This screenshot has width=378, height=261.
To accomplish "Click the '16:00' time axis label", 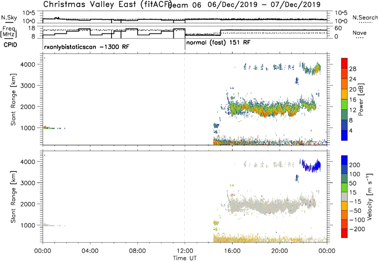I will (x=232, y=251).
